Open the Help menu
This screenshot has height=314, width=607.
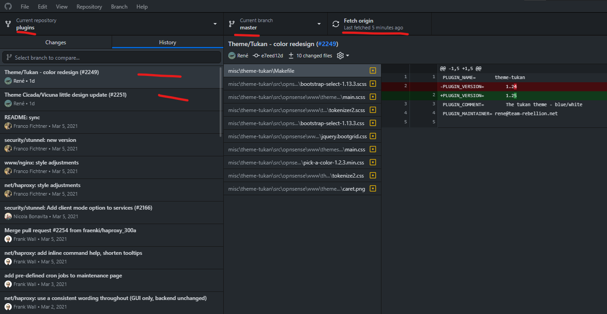coord(142,7)
